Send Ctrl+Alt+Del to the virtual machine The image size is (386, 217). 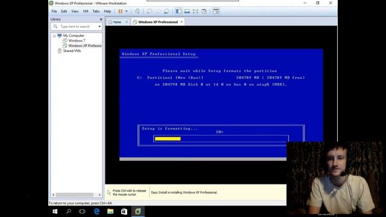138,11
